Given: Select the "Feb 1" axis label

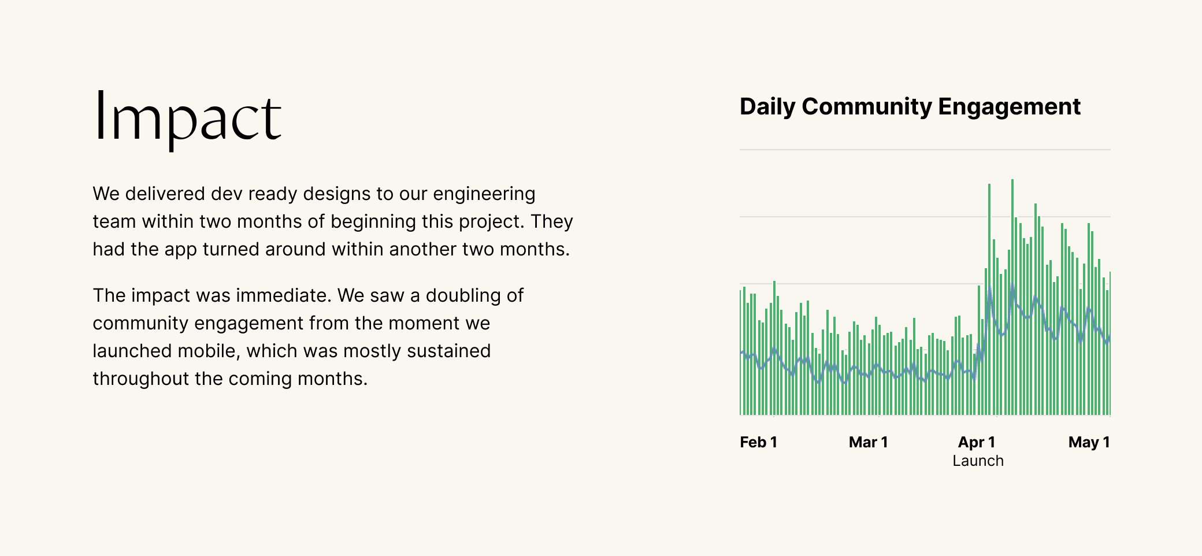Looking at the screenshot, I should [758, 442].
